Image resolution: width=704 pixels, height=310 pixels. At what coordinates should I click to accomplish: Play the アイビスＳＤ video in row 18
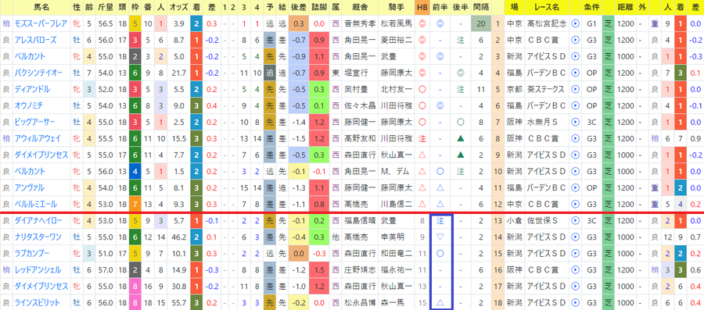575,303
